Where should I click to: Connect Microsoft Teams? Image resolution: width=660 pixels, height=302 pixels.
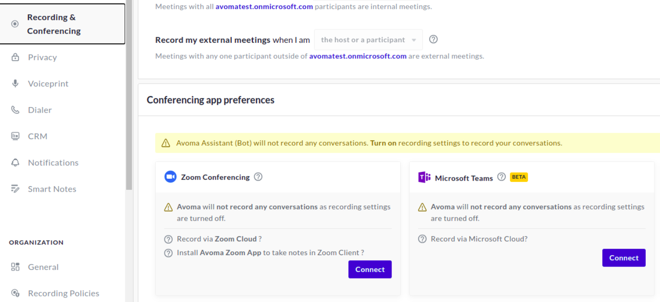point(624,258)
